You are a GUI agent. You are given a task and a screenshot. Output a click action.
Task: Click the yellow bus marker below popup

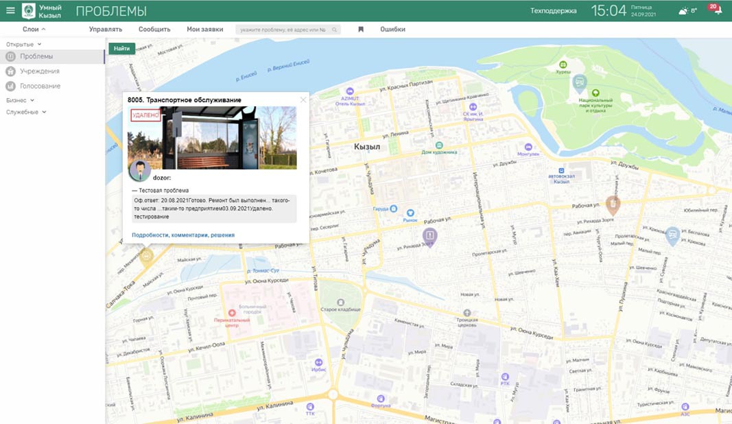146,257
